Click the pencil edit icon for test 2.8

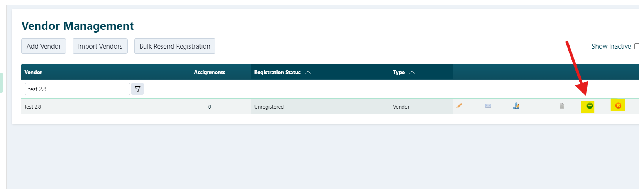pyautogui.click(x=459, y=106)
